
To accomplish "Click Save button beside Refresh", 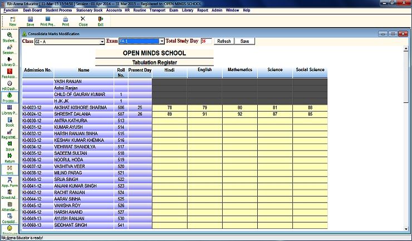I will (244, 41).
